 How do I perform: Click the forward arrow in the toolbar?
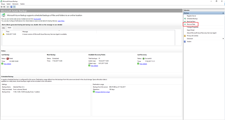pyautogui.click(x=4, y=7)
